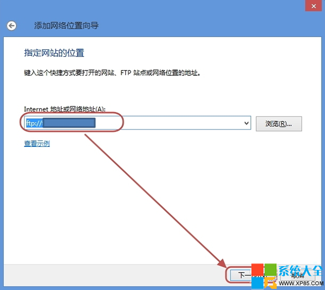Open the Internet address dropdown arrow
325x290 pixels.
point(246,123)
